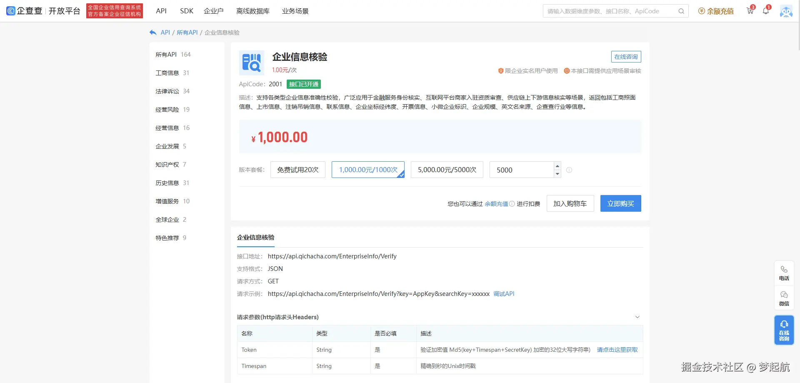Click the red 全国企业信用查询系统 banner badge

click(x=115, y=11)
